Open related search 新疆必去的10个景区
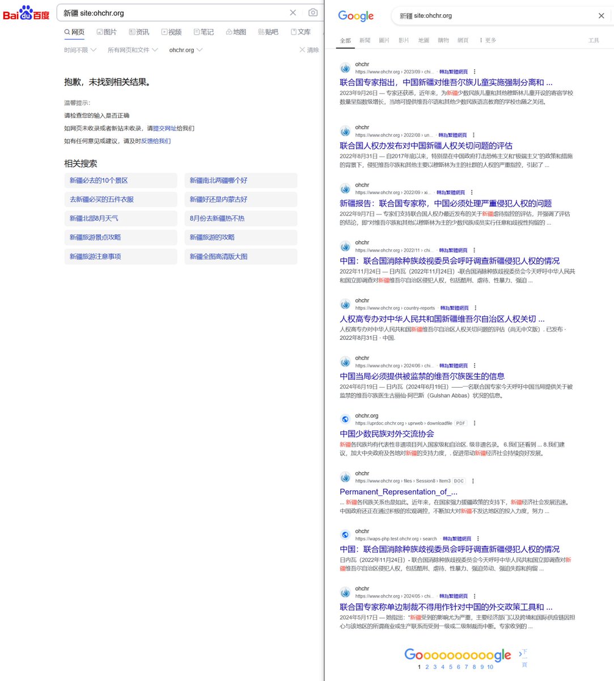 click(121, 180)
